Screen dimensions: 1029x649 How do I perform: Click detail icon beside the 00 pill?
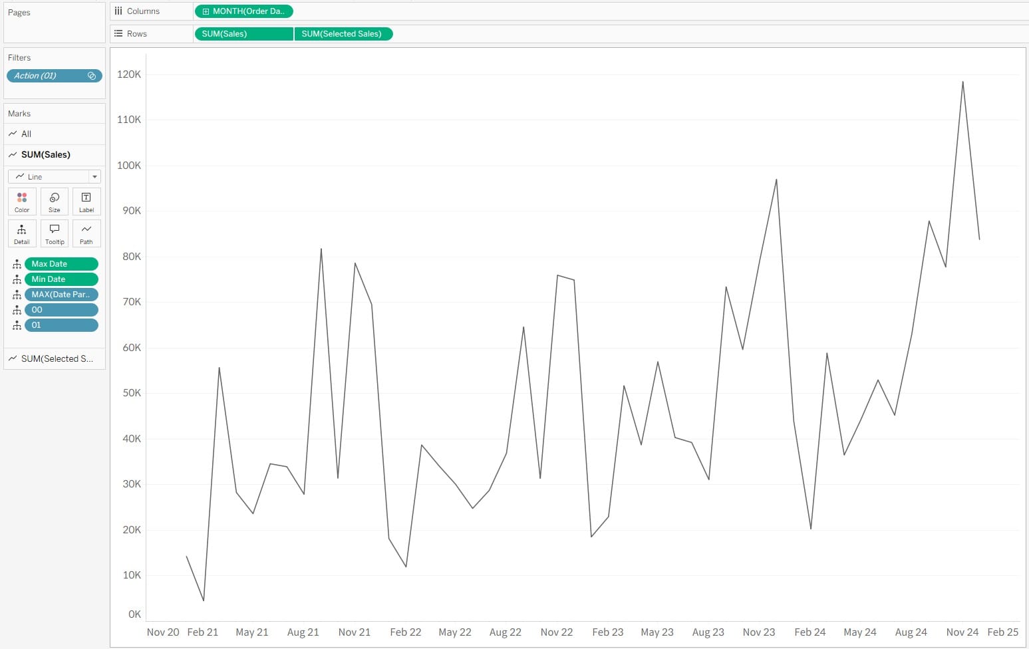point(17,311)
